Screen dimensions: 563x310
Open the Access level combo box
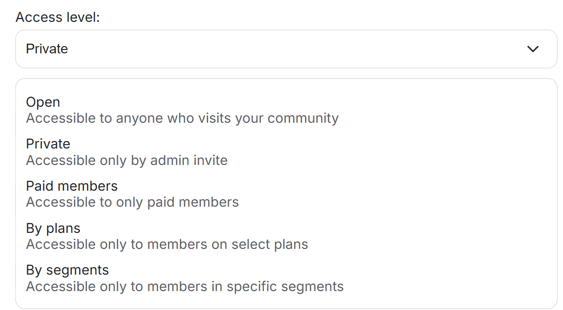pyautogui.click(x=286, y=49)
